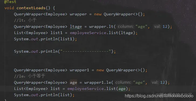Click the wrapper variable in its declaration
Image resolution: width=196 pixels, height=101 pixels.
78,14
